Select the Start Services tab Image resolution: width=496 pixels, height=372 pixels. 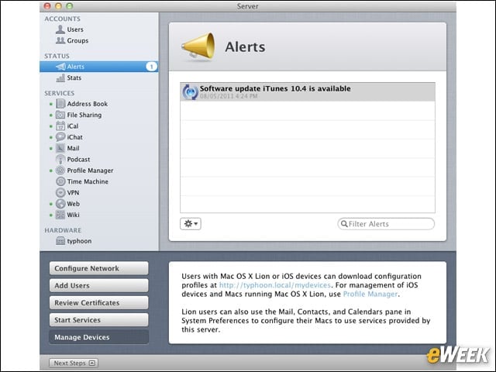click(x=98, y=320)
